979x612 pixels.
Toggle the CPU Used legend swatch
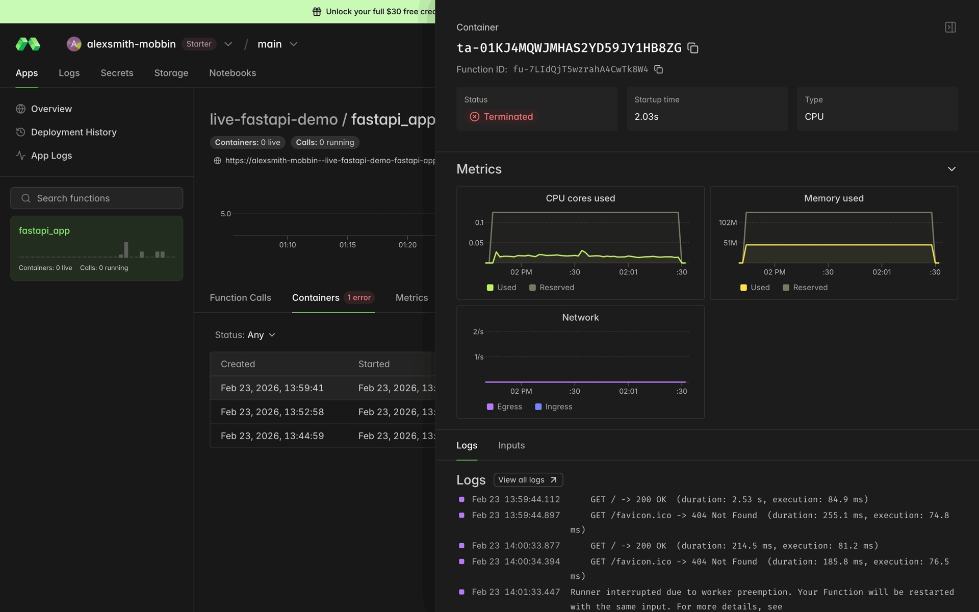point(490,288)
